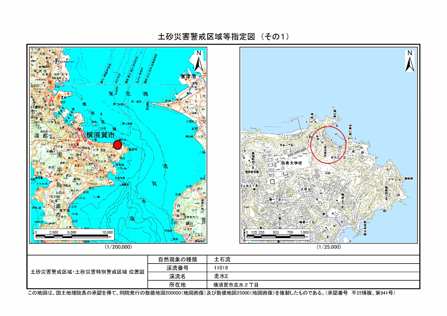Click the (1/25,000) scale caption

[329, 247]
